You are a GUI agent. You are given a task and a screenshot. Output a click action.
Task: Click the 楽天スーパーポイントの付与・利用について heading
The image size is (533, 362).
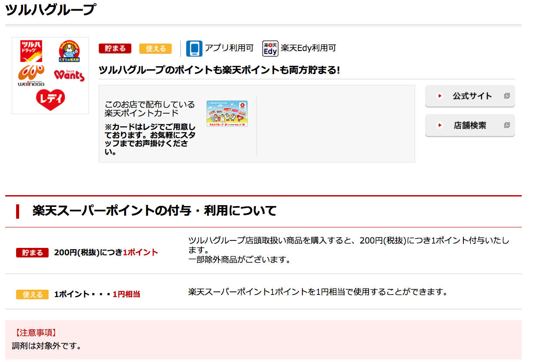(x=154, y=211)
